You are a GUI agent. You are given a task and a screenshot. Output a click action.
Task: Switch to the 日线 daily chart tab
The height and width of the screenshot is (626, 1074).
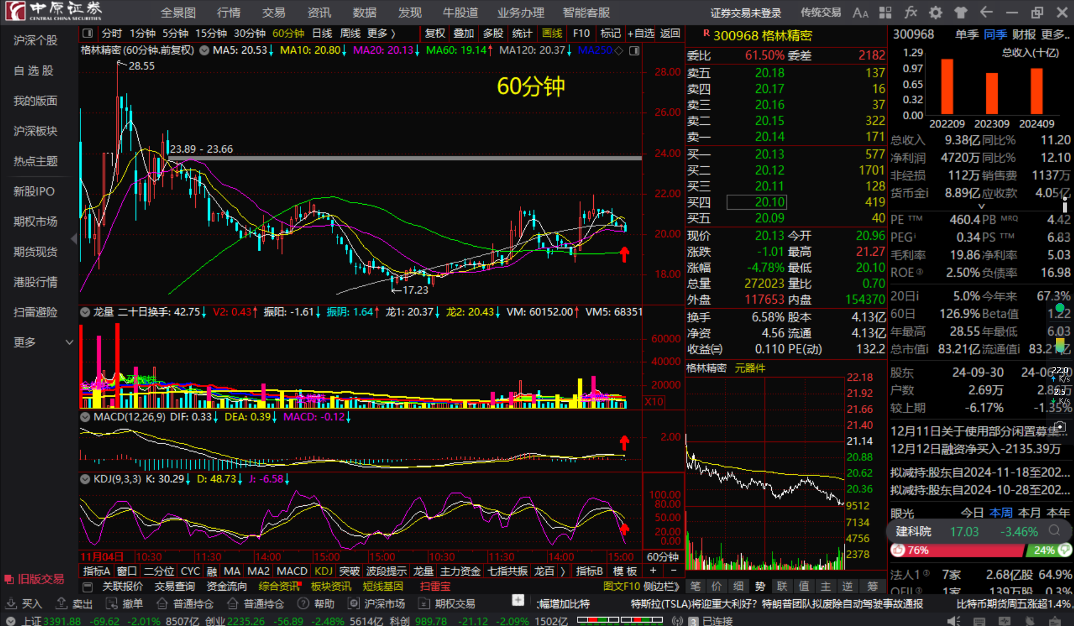pyautogui.click(x=322, y=34)
